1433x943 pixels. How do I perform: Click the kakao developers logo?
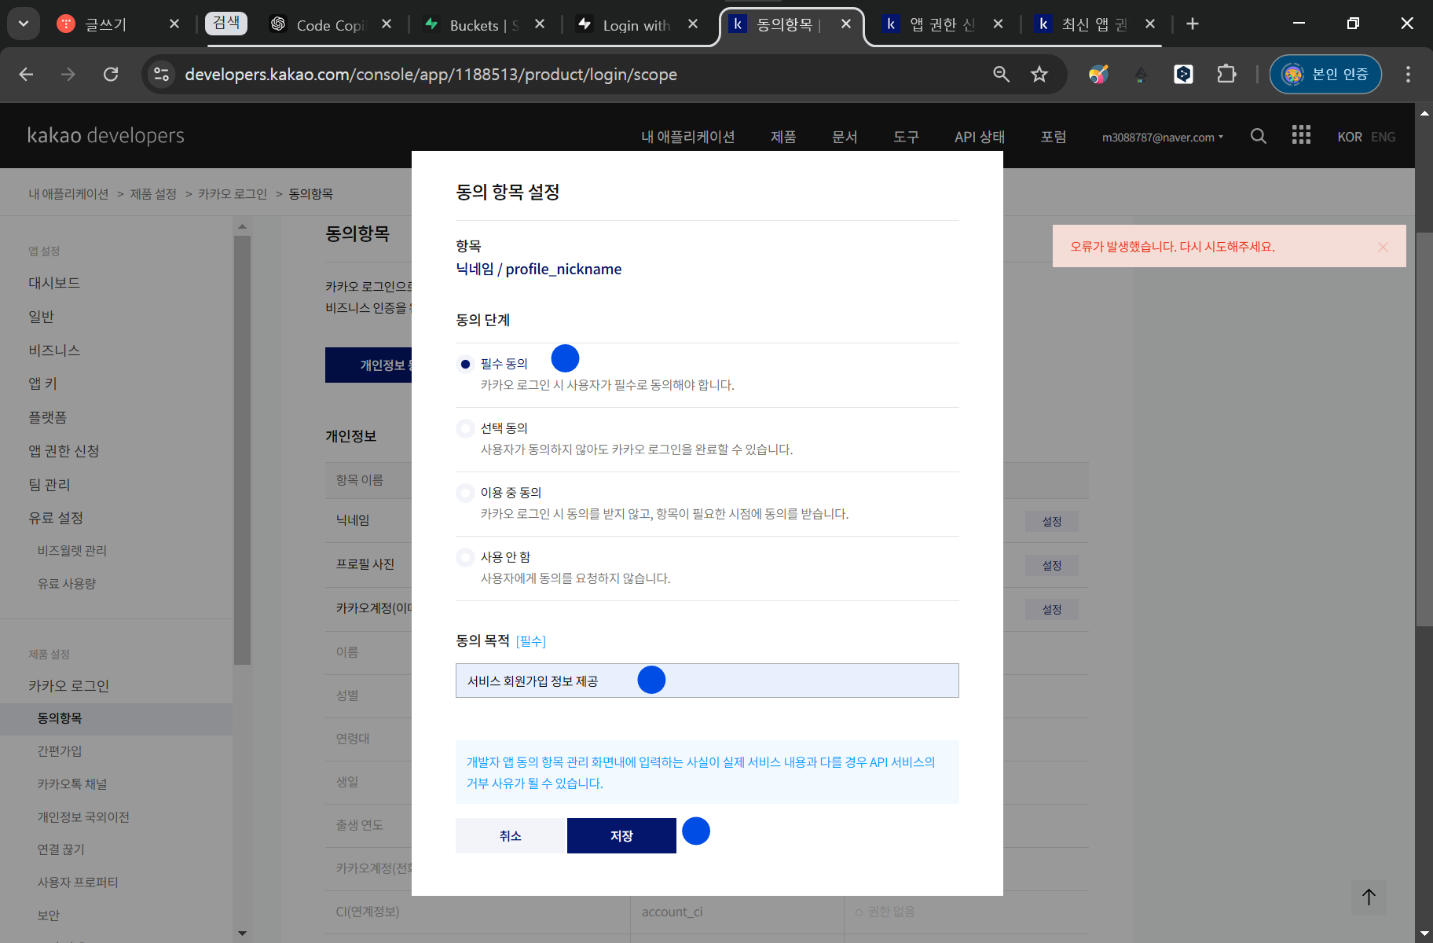coord(106,135)
